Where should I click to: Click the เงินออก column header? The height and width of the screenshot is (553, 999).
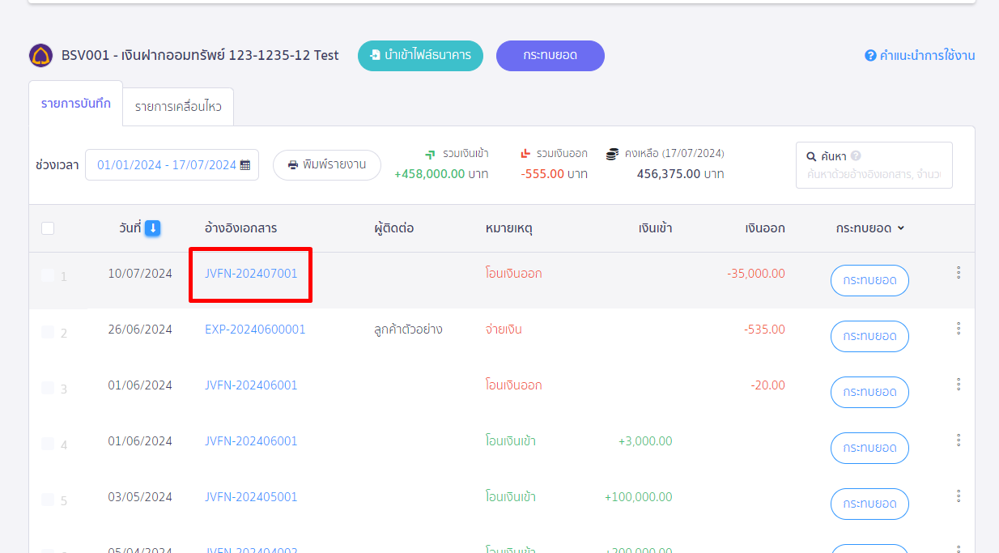click(765, 228)
